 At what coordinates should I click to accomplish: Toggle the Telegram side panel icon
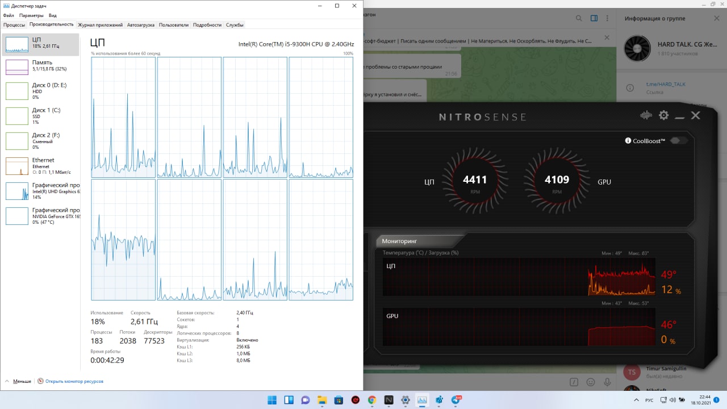pos(594,18)
